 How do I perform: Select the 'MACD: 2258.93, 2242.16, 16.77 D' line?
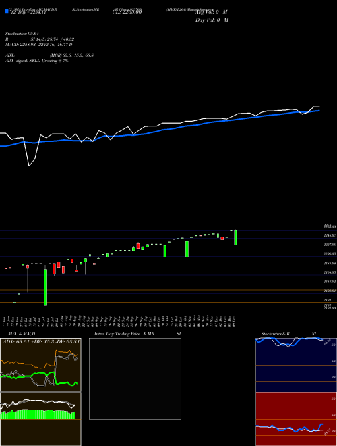(39, 45)
